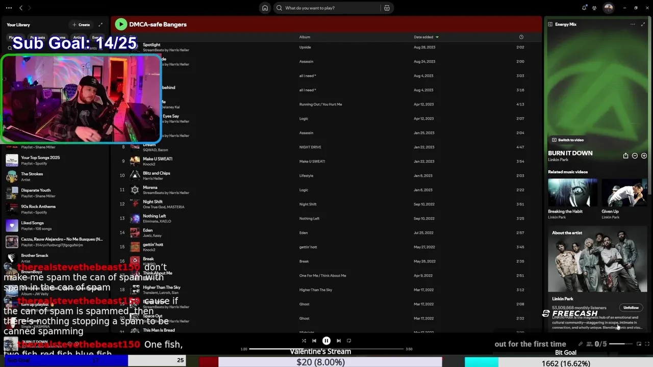Open Given Up music video thumbnail
653x367 pixels.
tap(624, 193)
